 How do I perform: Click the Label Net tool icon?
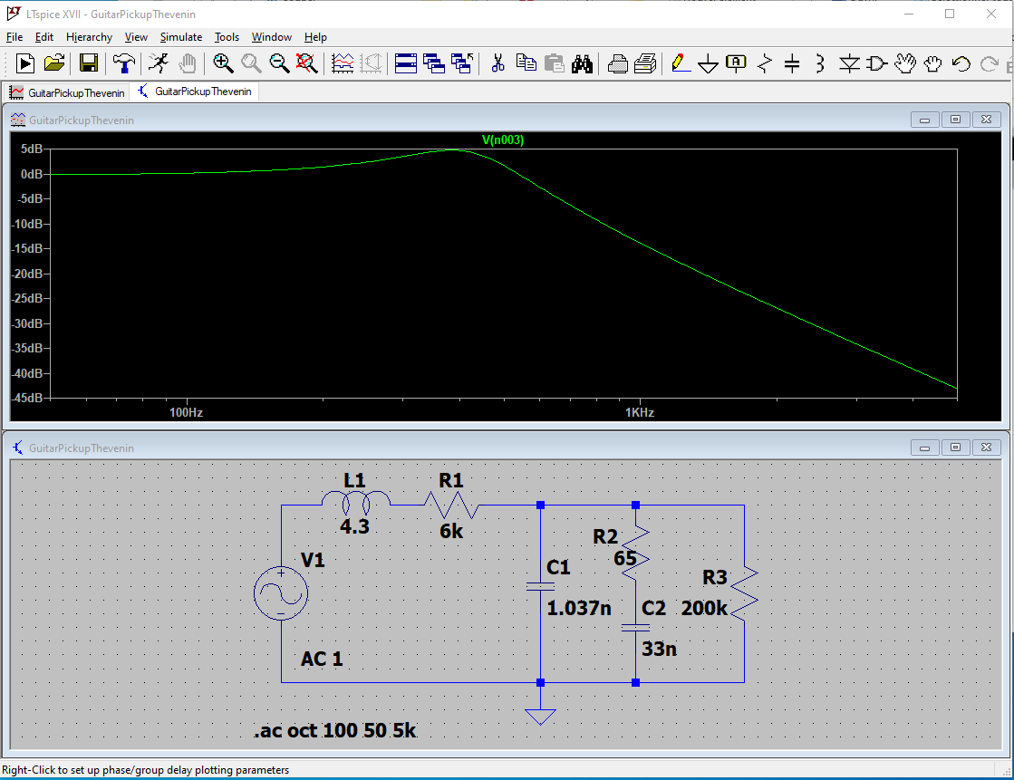coord(737,63)
